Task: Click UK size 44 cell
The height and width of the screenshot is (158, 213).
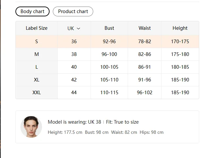Action: tap(74, 93)
